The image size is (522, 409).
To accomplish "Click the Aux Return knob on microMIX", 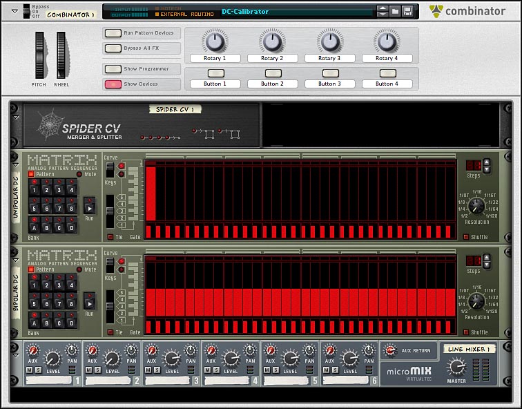I will (391, 351).
